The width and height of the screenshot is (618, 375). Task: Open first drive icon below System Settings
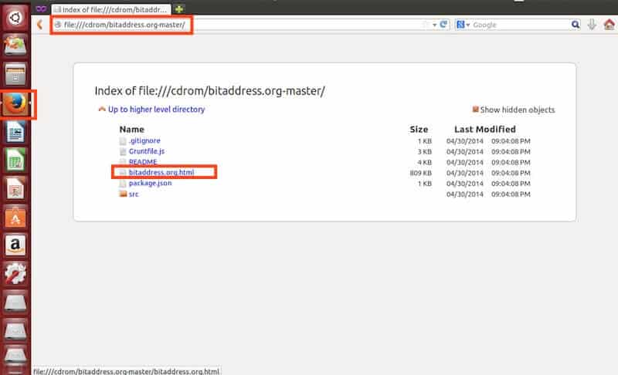15,302
